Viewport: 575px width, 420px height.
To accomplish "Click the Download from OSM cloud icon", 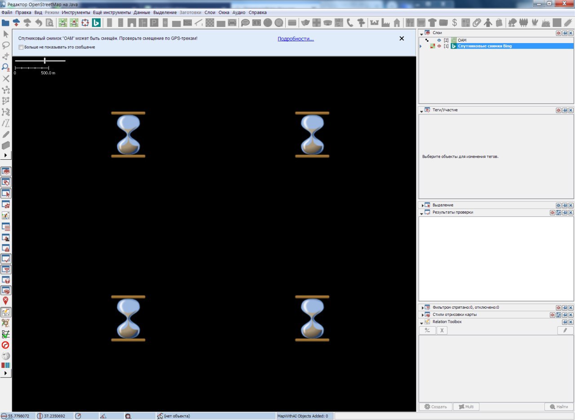I will click(17, 22).
